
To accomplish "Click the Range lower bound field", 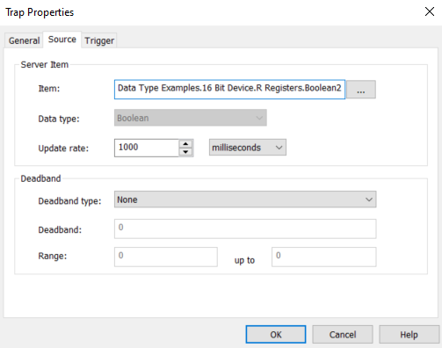I will tap(166, 257).
